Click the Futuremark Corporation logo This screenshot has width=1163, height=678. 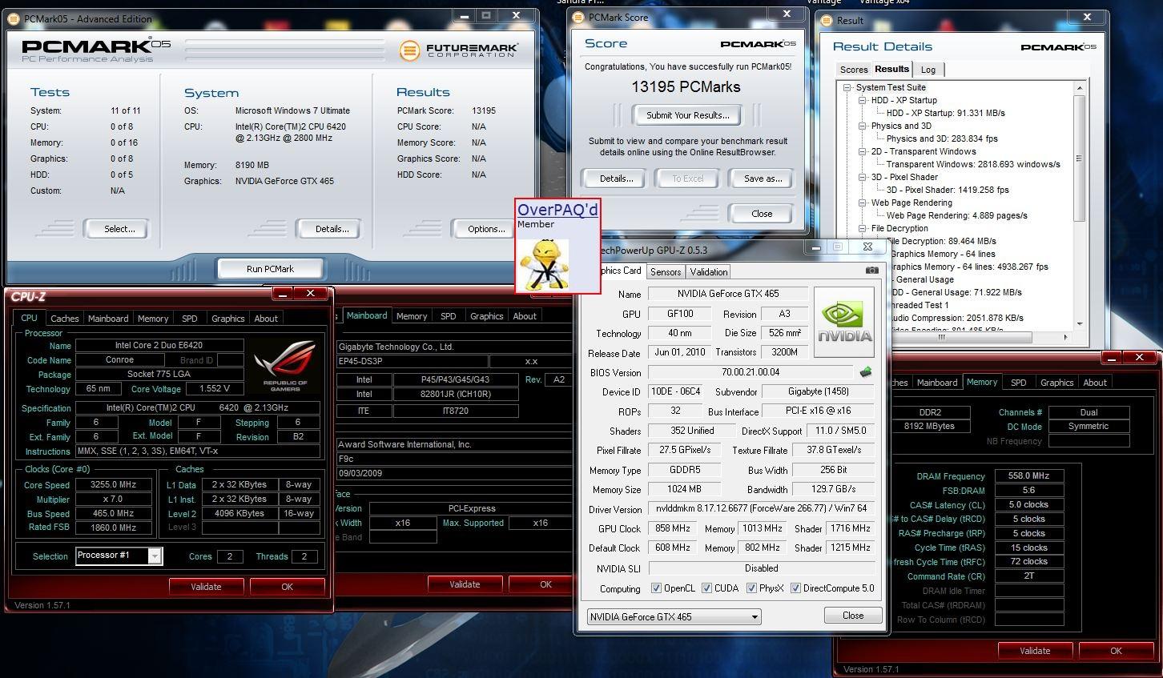click(459, 50)
